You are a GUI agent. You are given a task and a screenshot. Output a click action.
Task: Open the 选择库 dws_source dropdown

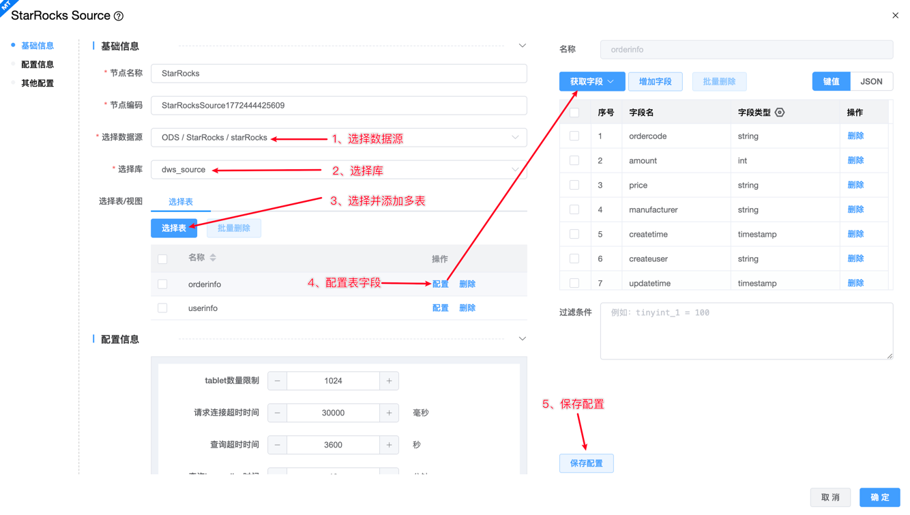(x=338, y=170)
